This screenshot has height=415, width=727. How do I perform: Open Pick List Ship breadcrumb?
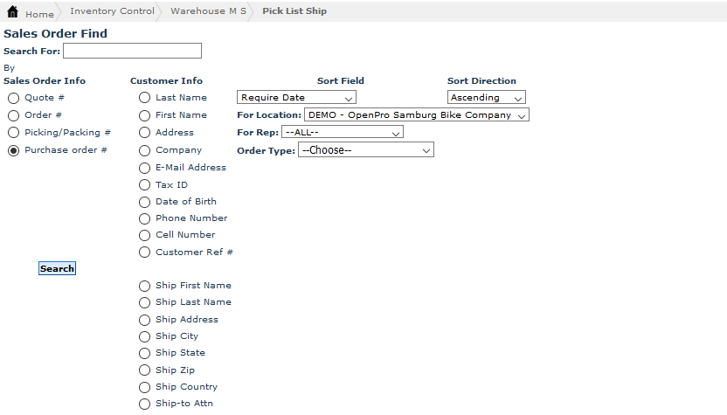[294, 11]
